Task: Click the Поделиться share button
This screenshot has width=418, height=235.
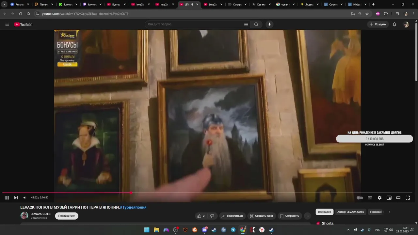Action: 232,216
